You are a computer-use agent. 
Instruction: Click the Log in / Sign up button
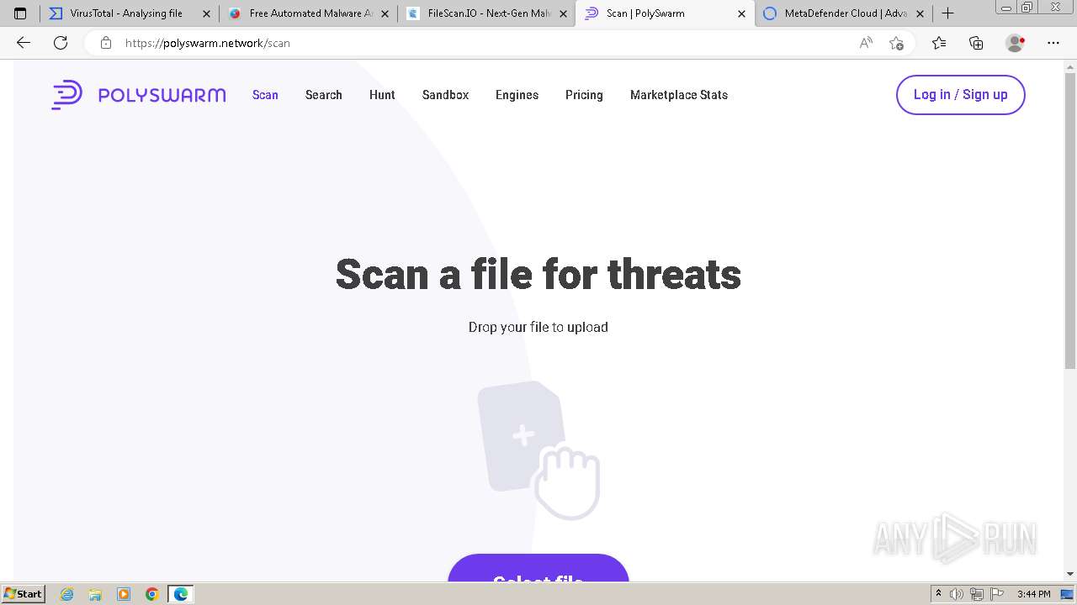961,94
